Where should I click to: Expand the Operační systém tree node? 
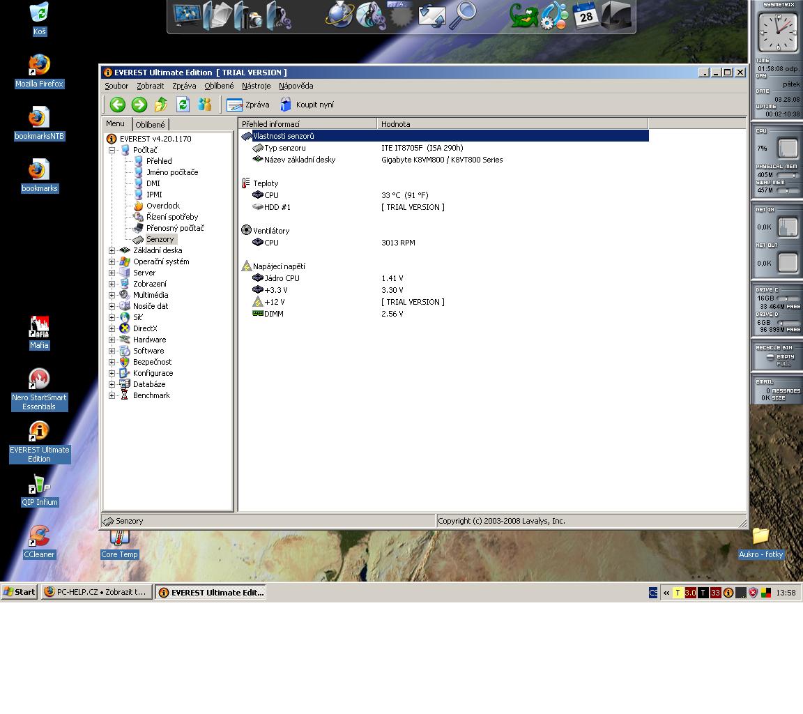112,261
